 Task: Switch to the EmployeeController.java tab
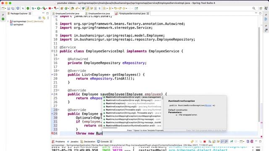67,13
